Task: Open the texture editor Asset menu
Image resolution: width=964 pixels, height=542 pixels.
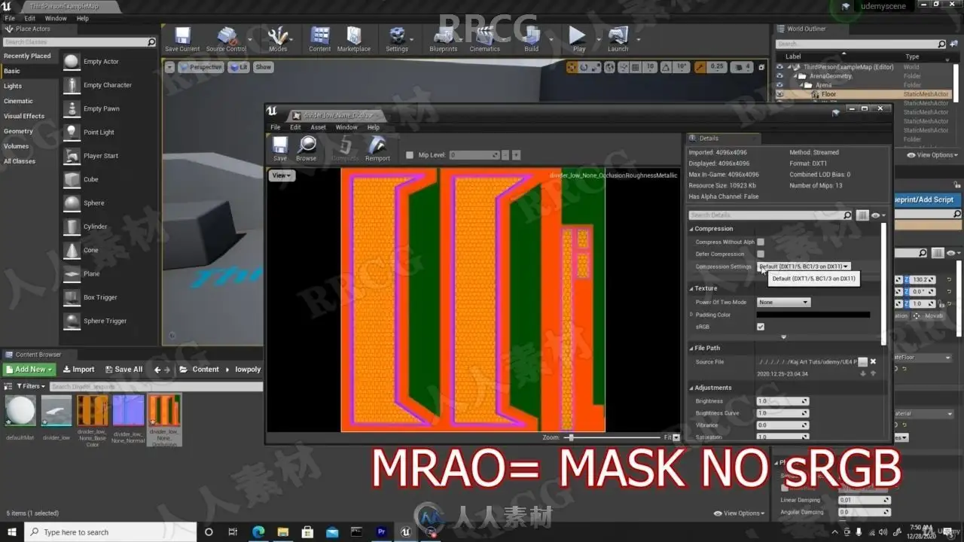Action: tap(319, 127)
